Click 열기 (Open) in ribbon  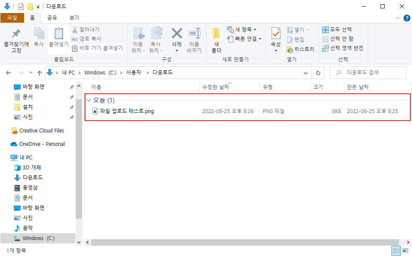[298, 30]
